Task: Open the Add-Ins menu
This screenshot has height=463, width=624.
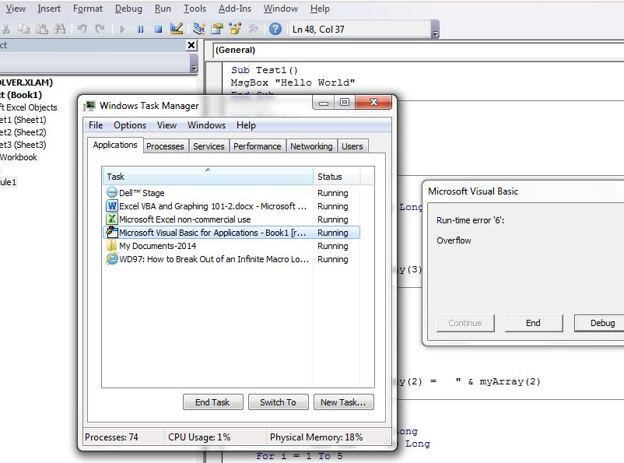Action: tap(235, 9)
